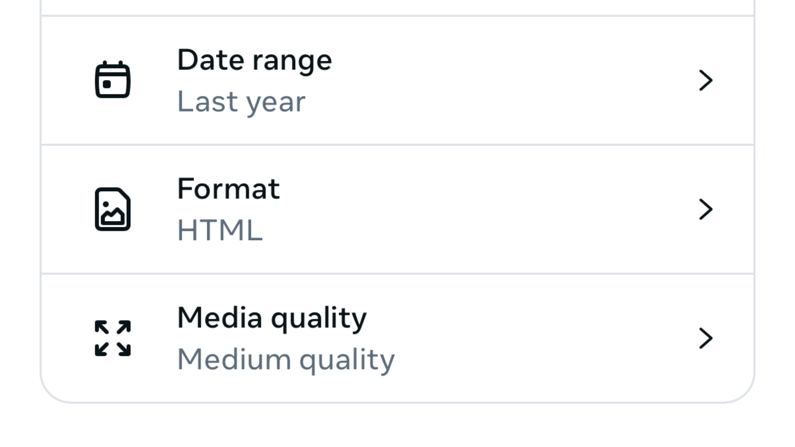This screenshot has width=795, height=447.
Task: Open the Date range title label
Action: 254,60
